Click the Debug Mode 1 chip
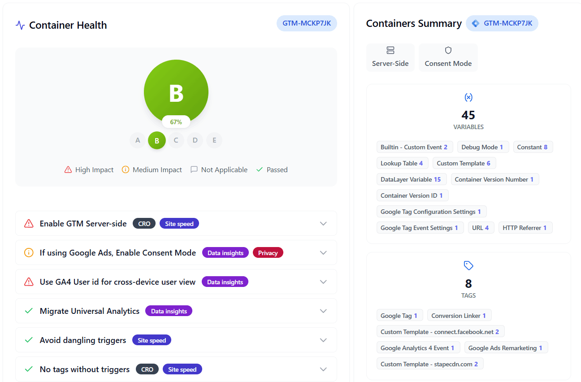581x382 pixels. [482, 147]
